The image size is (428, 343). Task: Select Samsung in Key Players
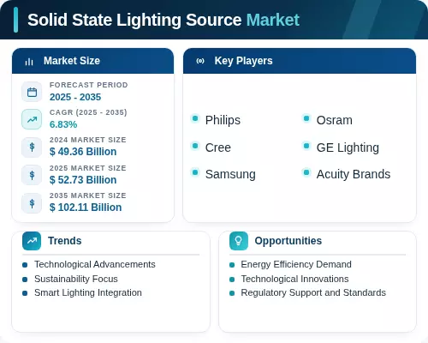230,174
